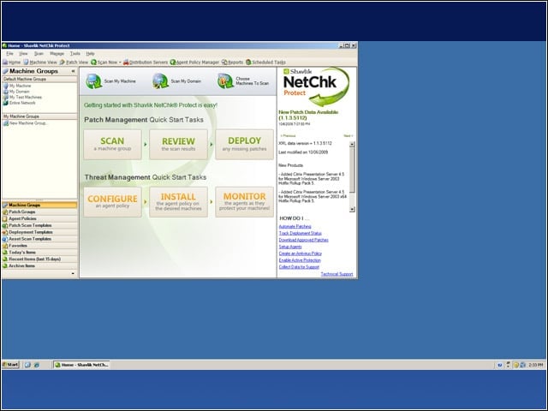
Task: Open Create an Antivirus Policy link
Action: tap(301, 253)
